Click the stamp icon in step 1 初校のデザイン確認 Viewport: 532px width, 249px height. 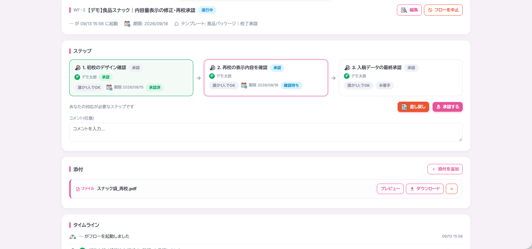coord(78,68)
